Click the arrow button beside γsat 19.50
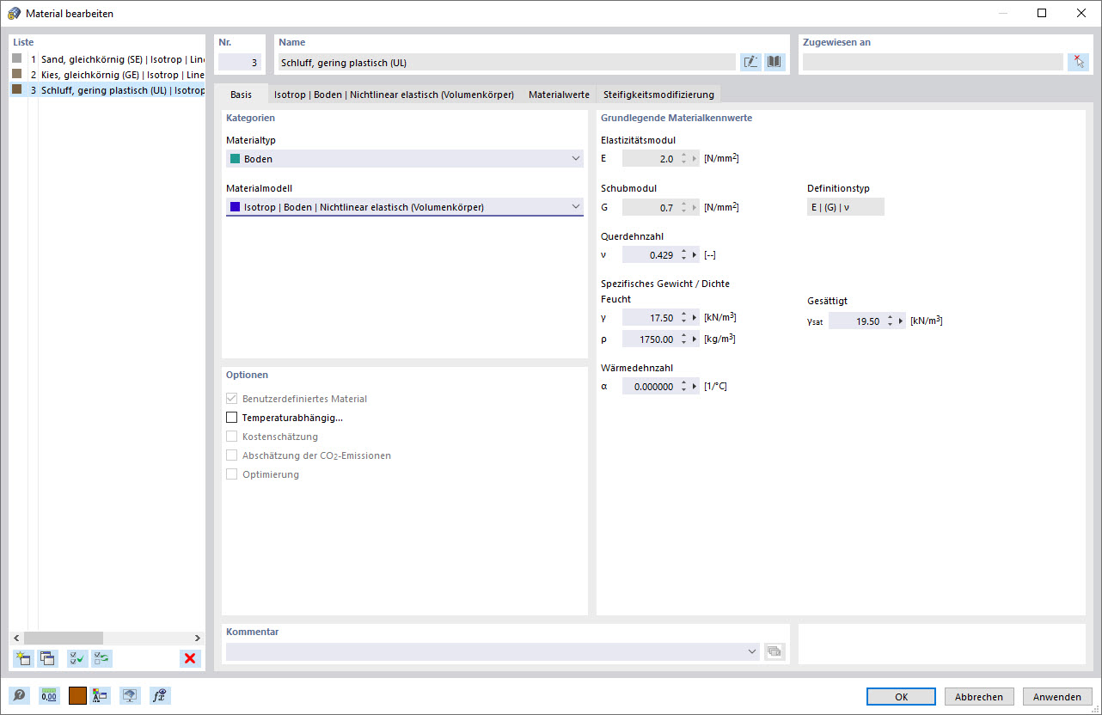The width and height of the screenshot is (1102, 715). (901, 321)
